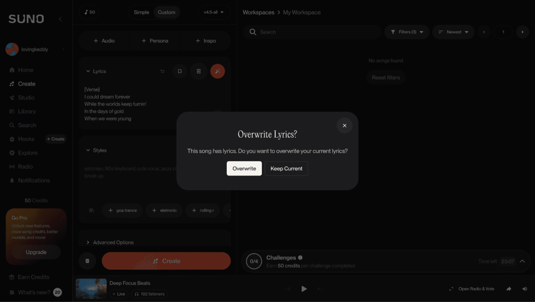Select the Custom mode toggle
This screenshot has width=535, height=302.
[167, 12]
